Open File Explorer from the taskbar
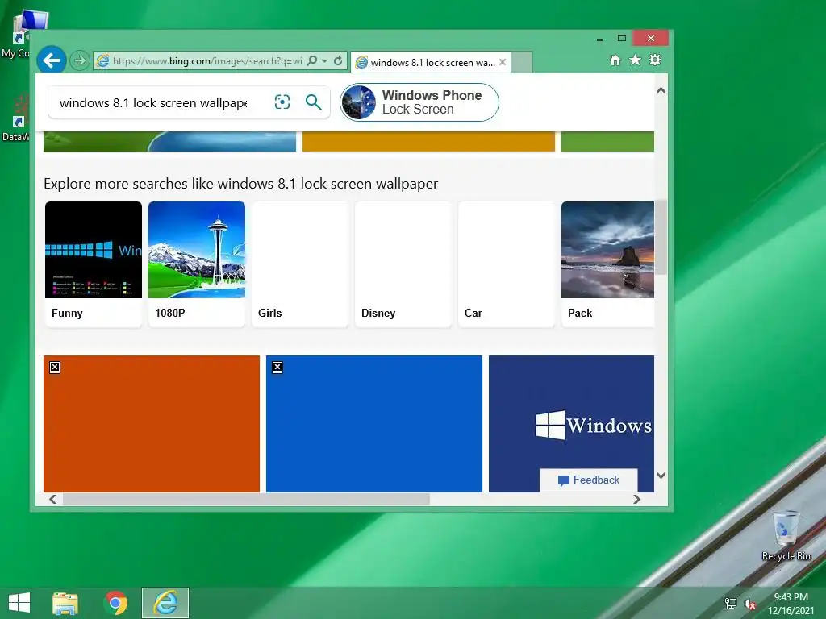This screenshot has height=619, width=826. click(x=65, y=603)
